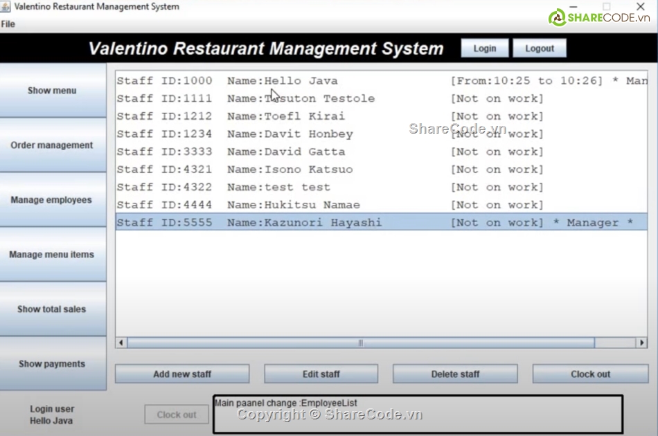
Task: Go to Order management
Action: click(53, 145)
